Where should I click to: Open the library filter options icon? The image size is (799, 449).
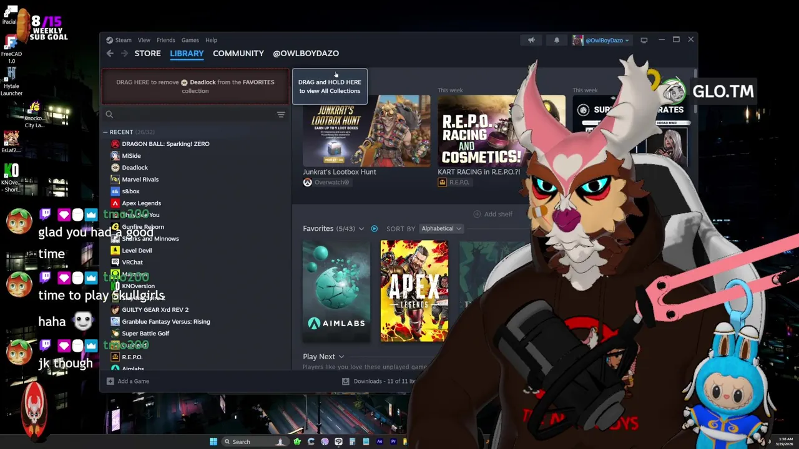281,114
